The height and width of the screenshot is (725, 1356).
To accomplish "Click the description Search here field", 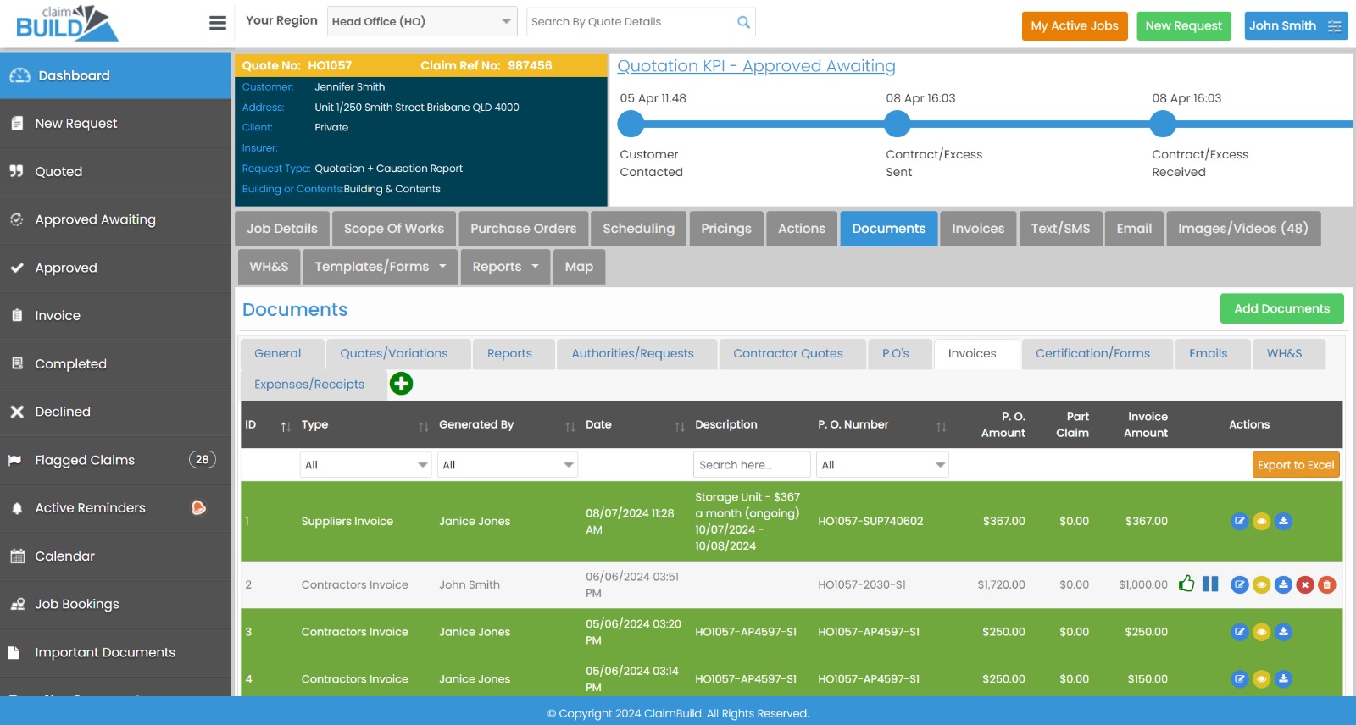I will (751, 465).
